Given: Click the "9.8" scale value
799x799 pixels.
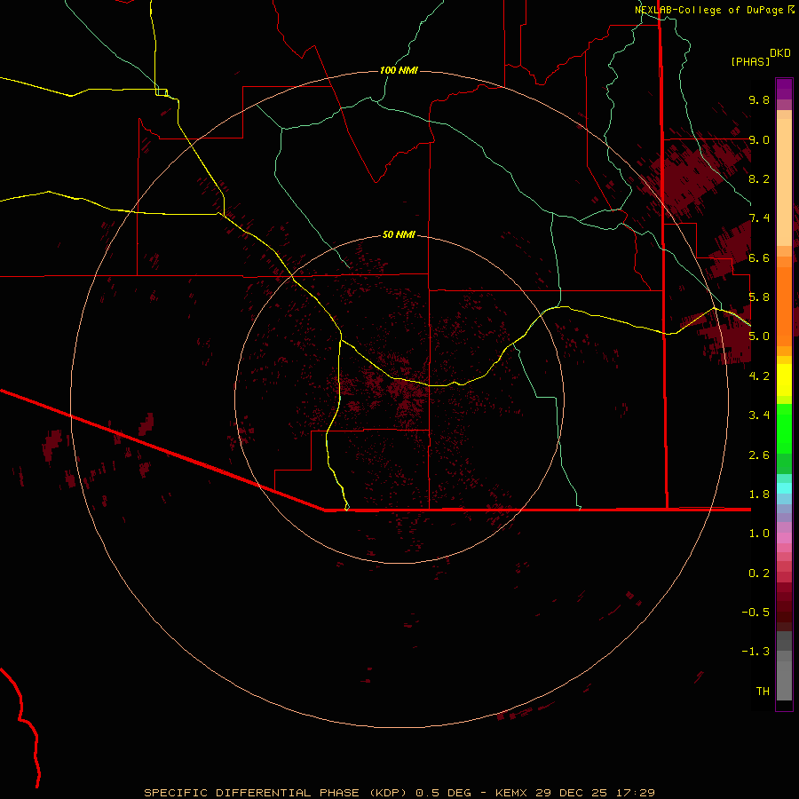Looking at the screenshot, I should click(x=759, y=99).
